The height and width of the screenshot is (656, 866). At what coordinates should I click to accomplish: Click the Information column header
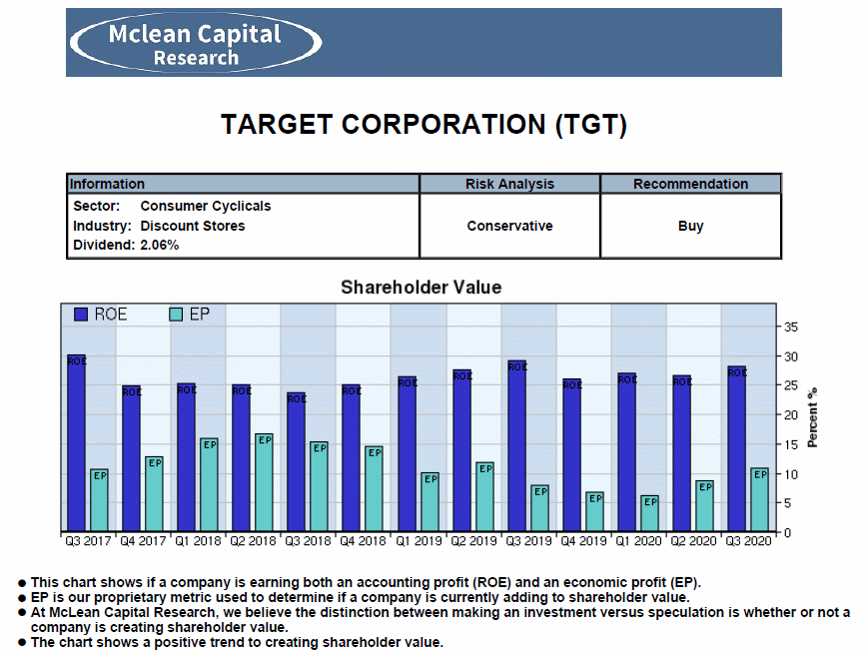pyautogui.click(x=243, y=184)
